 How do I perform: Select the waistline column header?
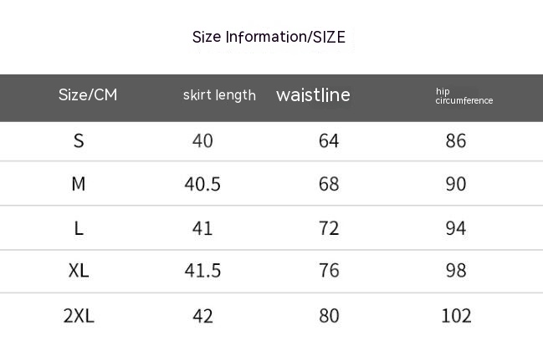pyautogui.click(x=313, y=95)
